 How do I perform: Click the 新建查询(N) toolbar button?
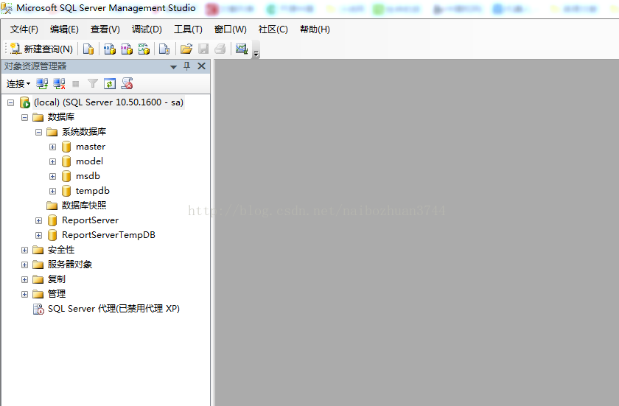tap(42, 49)
